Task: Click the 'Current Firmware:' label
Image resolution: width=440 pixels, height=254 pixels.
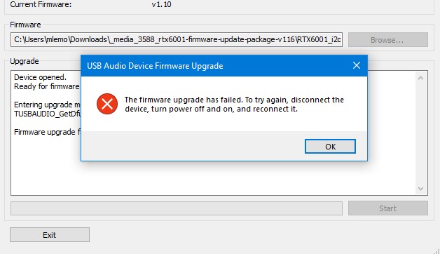Action: click(41, 4)
